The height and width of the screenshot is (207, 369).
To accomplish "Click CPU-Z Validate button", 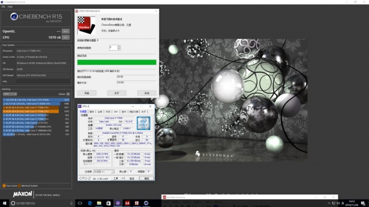I will [132, 178].
